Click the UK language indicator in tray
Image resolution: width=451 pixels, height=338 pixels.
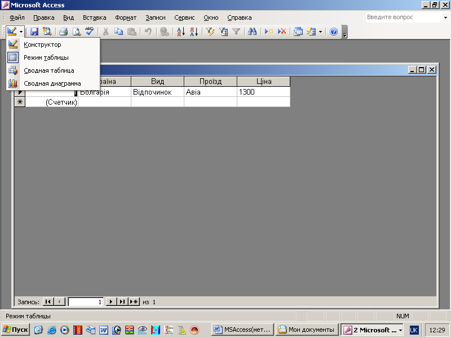(414, 330)
